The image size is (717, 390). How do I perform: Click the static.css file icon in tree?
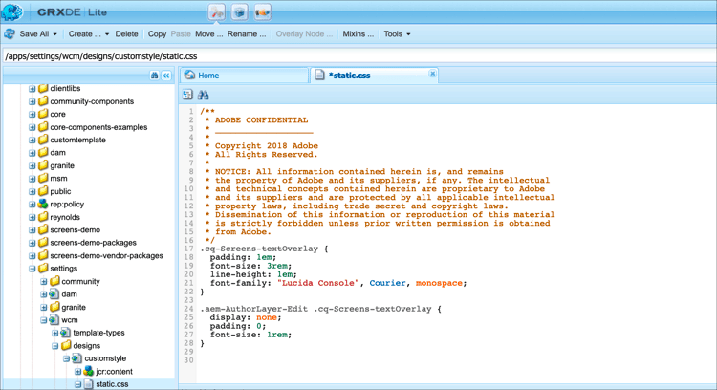tap(89, 384)
